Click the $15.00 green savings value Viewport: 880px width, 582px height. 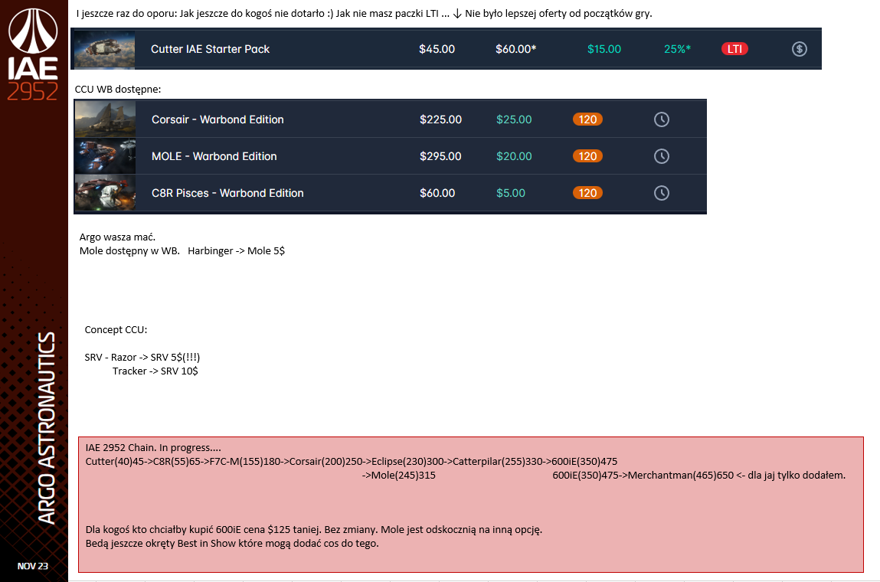click(604, 49)
